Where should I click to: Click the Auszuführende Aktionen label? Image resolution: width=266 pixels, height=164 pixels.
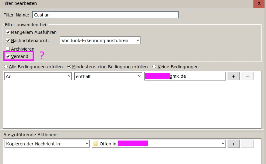[x=31, y=135]
